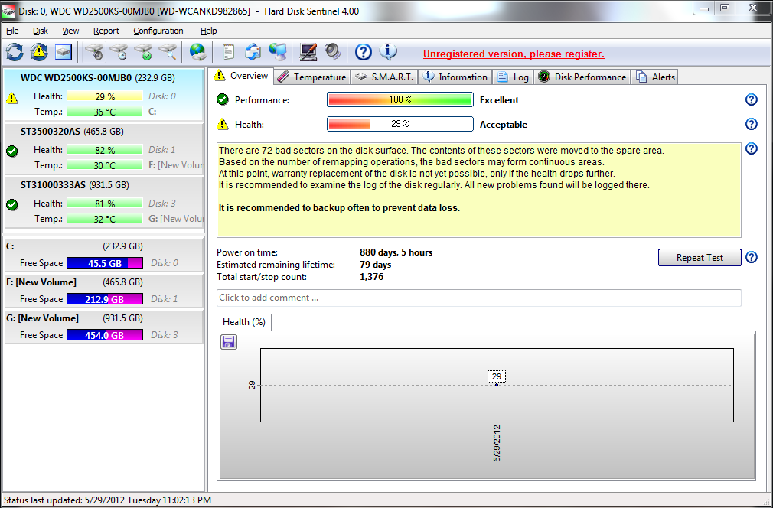The image size is (773, 508).
Task: Click the floppy save icon on health graph
Action: coord(229,341)
